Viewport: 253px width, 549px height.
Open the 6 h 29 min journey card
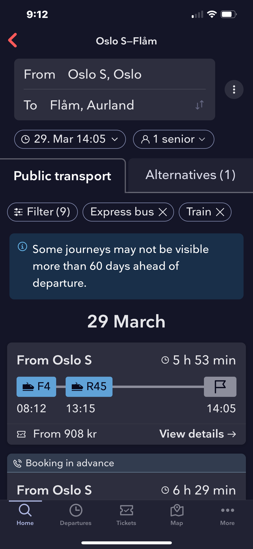126,490
